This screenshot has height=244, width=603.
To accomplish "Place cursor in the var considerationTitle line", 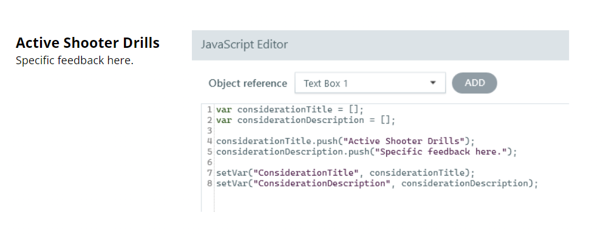I will pyautogui.click(x=289, y=110).
